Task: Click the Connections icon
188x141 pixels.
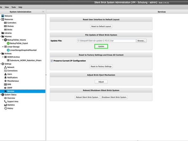Action: [5, 70]
